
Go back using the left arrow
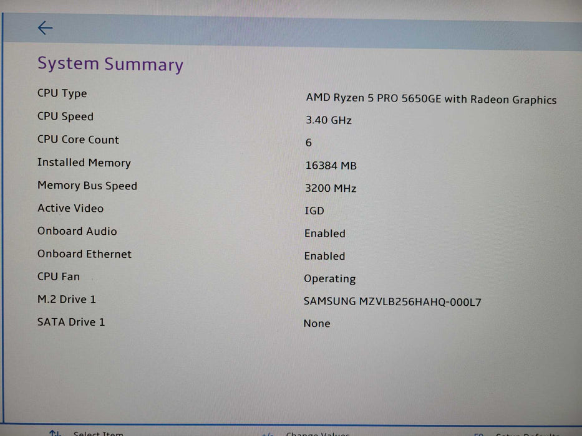pyautogui.click(x=46, y=28)
